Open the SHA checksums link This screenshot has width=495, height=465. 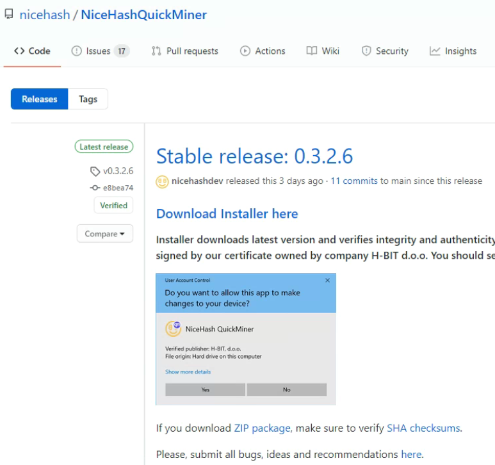(x=423, y=428)
